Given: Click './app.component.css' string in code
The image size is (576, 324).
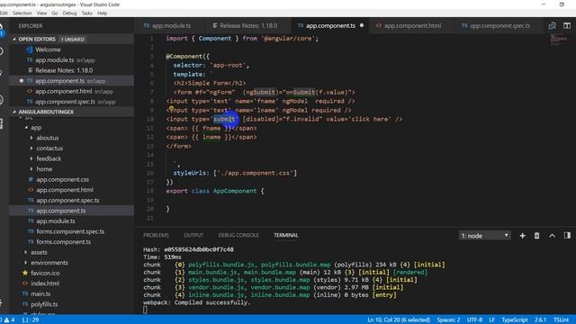Looking at the screenshot, I should click(255, 173).
